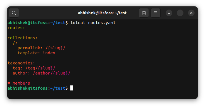The height and width of the screenshot is (107, 205).
Task: Click the 'collections:' line
Action: pyautogui.click(x=23, y=38)
